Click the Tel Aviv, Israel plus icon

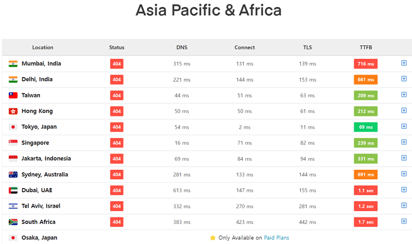[404, 205]
